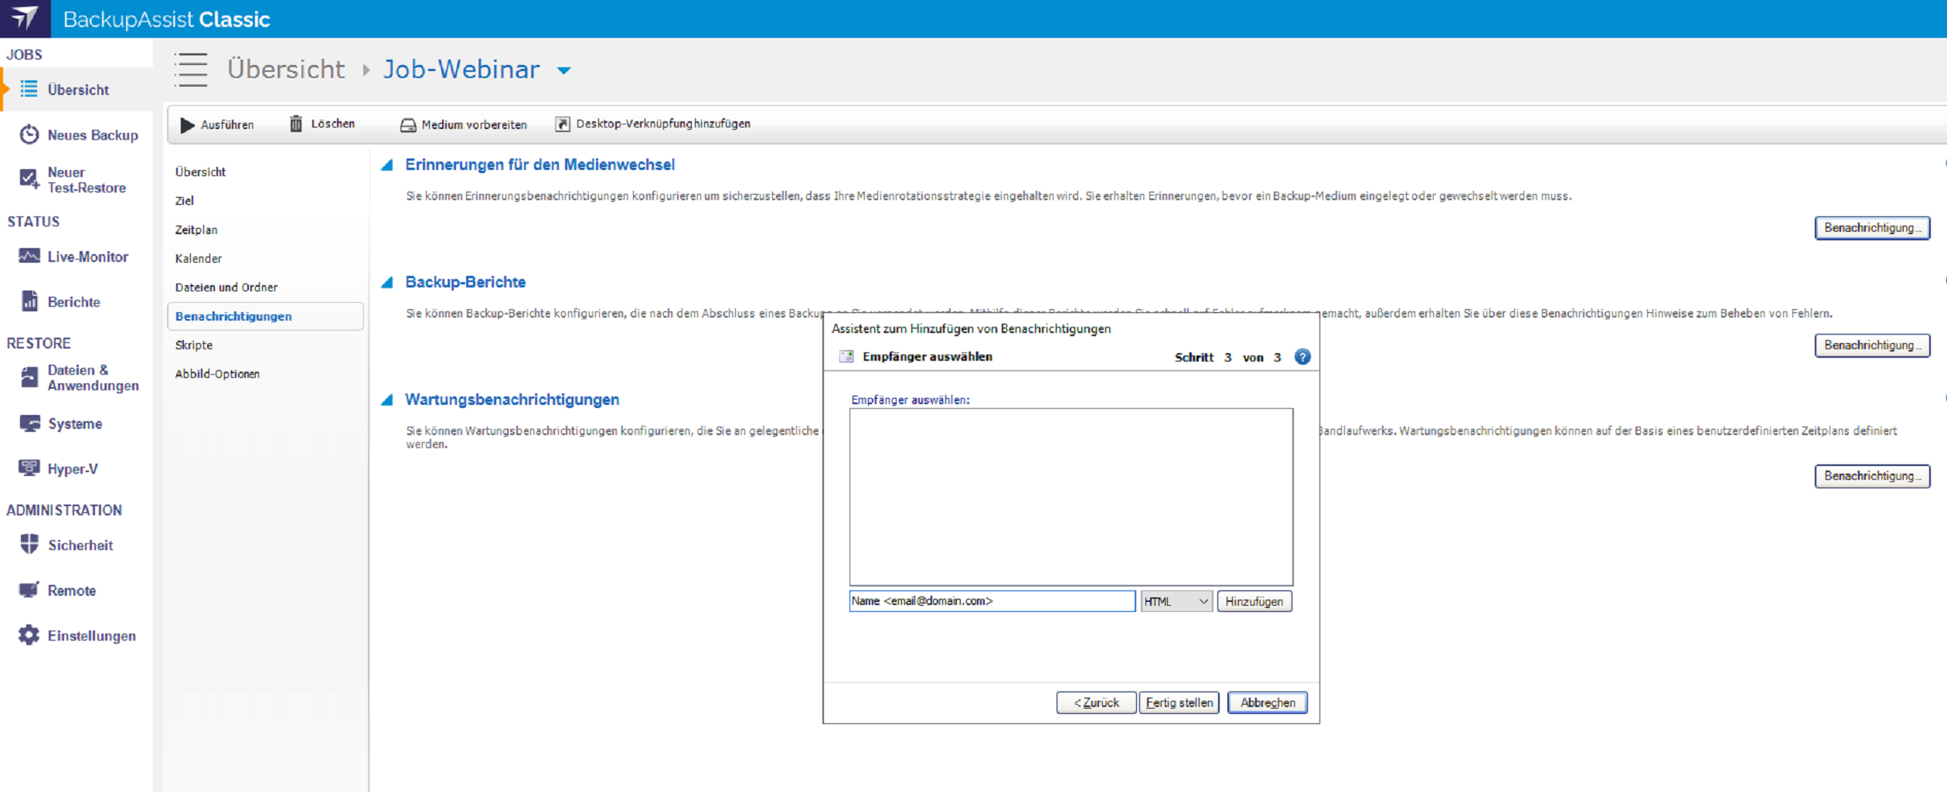Collapse the Backup-Berichte section

(387, 283)
